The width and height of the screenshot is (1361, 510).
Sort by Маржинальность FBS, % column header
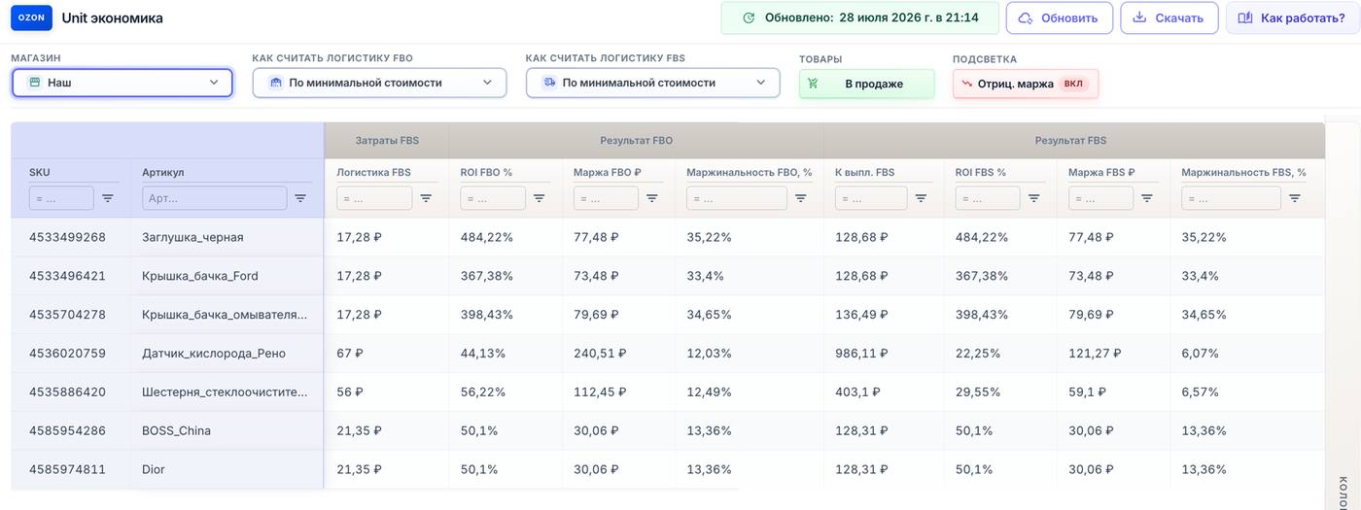(x=1243, y=172)
